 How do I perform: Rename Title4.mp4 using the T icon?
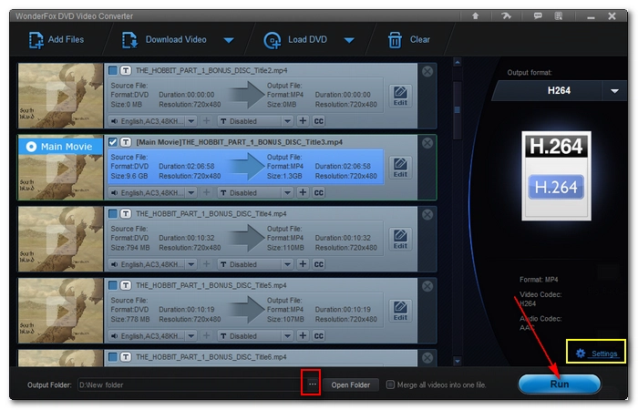(x=126, y=213)
